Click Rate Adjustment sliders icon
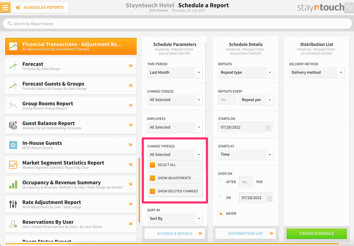The width and height of the screenshot is (354, 246). pyautogui.click(x=13, y=204)
